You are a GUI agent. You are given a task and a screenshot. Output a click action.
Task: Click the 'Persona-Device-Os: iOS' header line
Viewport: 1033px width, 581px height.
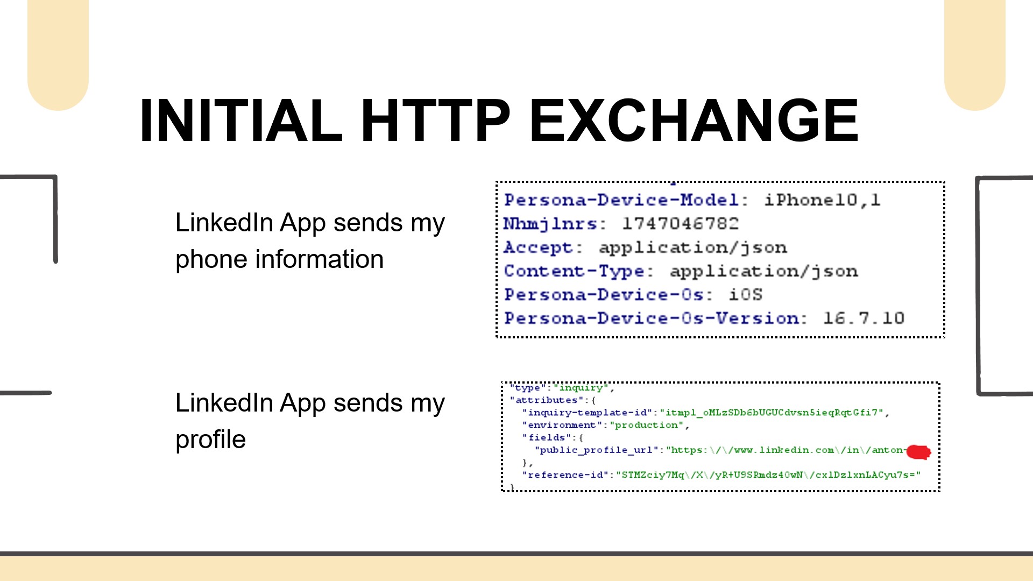click(x=633, y=295)
